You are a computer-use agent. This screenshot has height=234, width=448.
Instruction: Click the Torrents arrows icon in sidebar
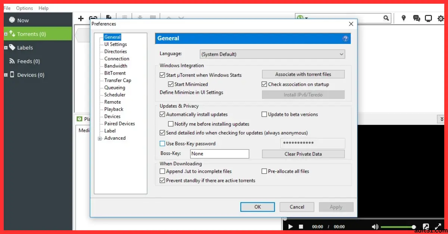(12, 34)
